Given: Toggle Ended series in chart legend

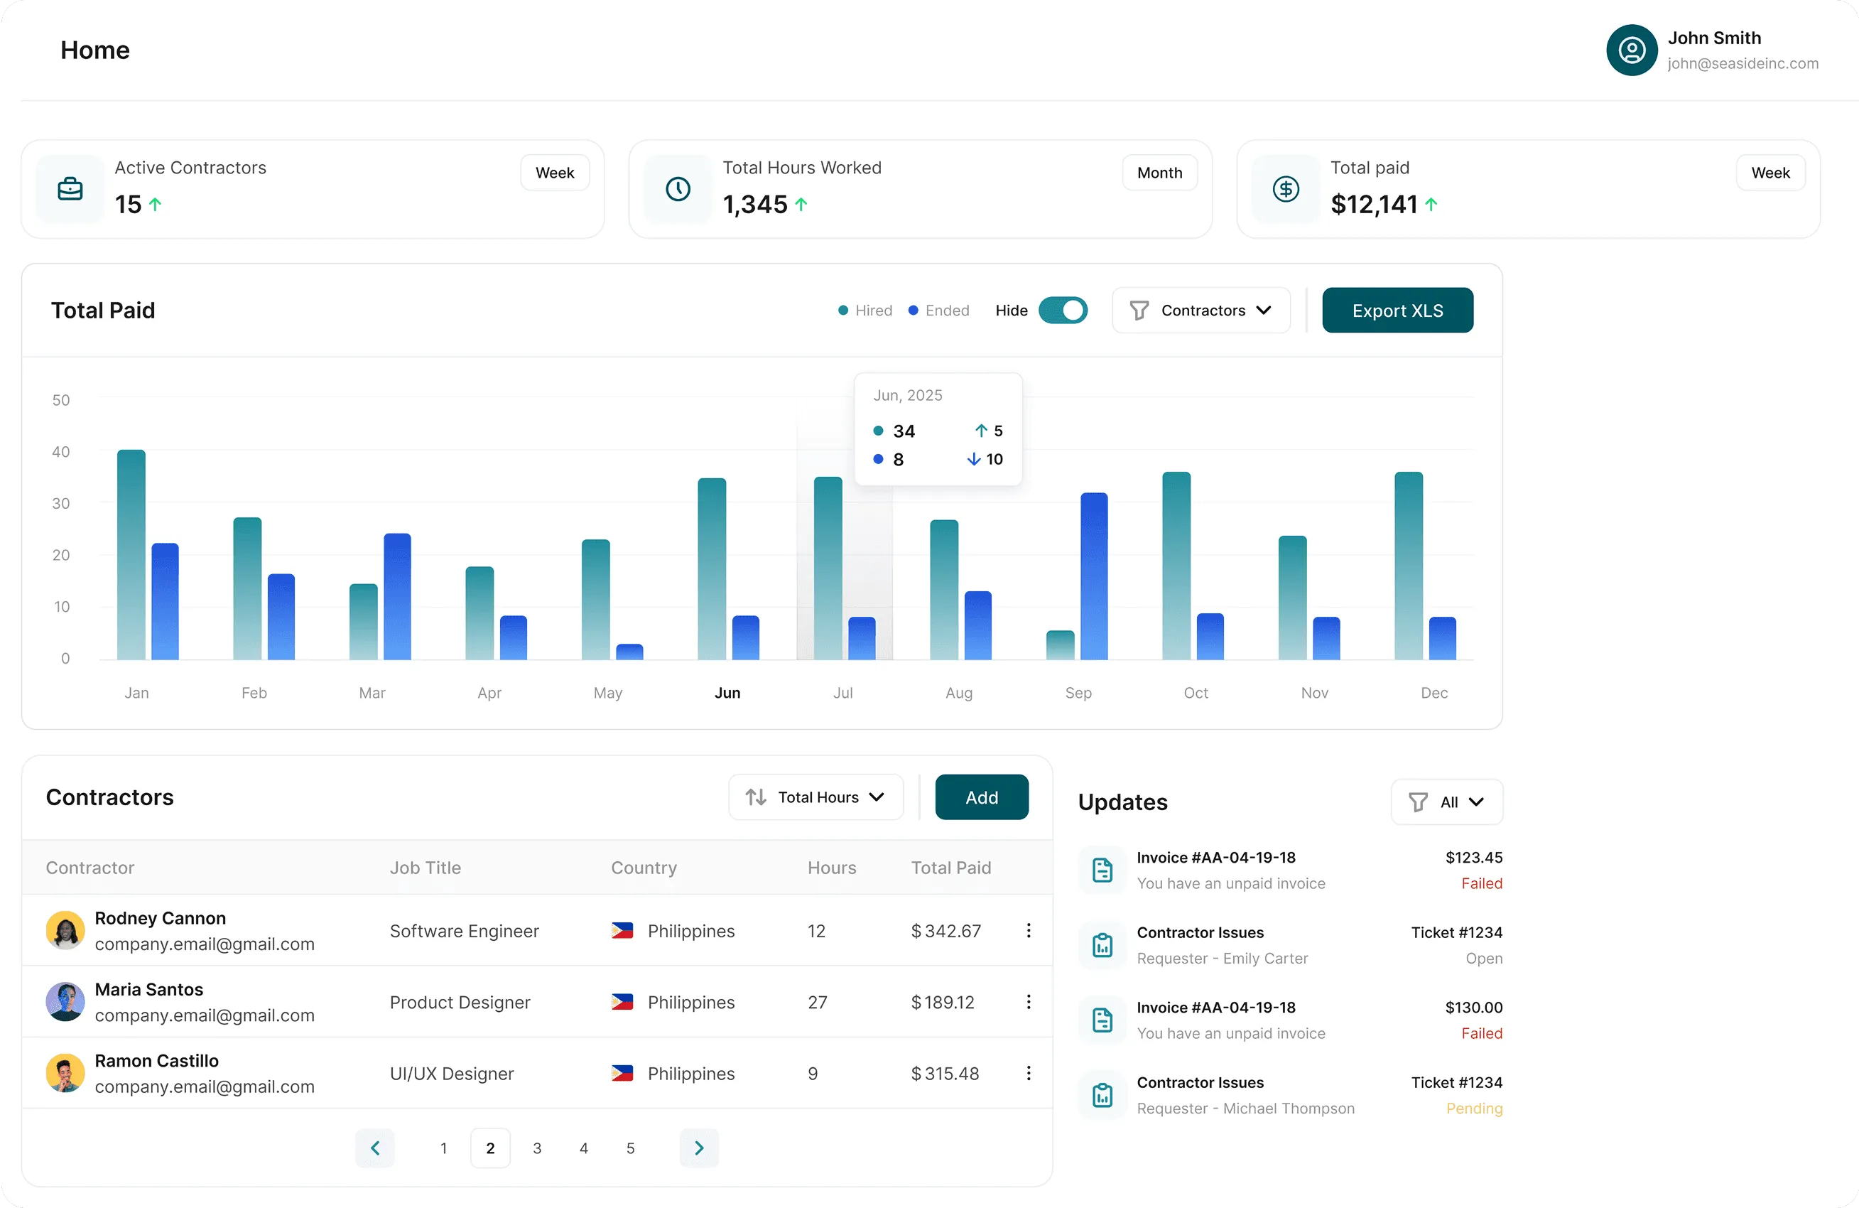Looking at the screenshot, I should coord(938,311).
